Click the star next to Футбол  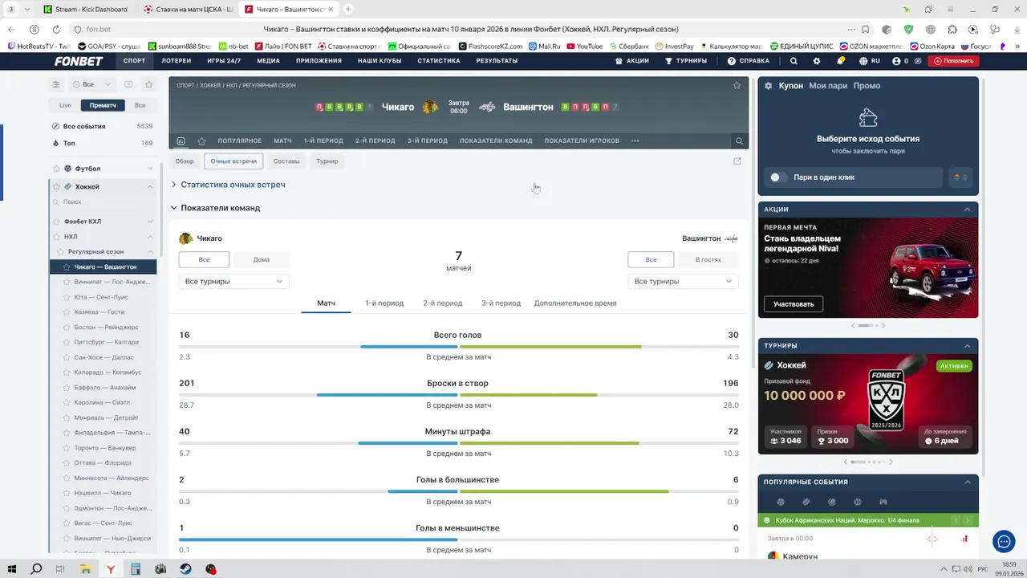(56, 169)
